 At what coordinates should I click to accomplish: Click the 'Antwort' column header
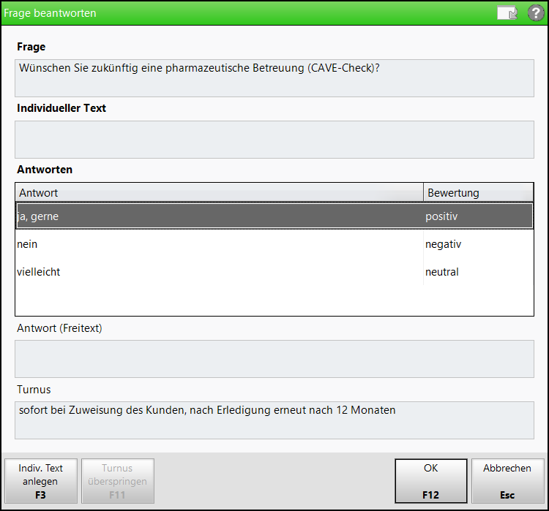tap(220, 193)
